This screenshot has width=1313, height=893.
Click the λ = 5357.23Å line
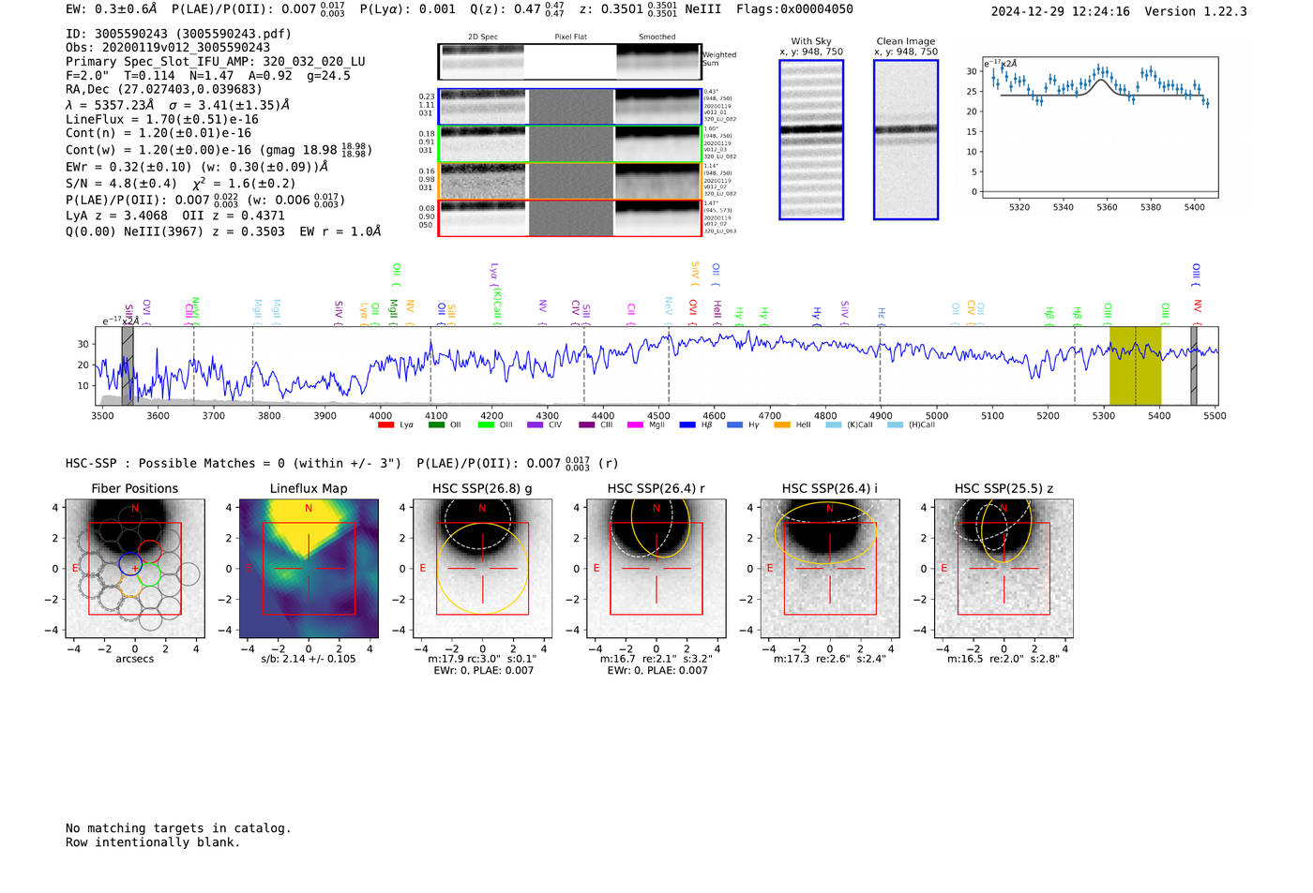pyautogui.click(x=178, y=105)
